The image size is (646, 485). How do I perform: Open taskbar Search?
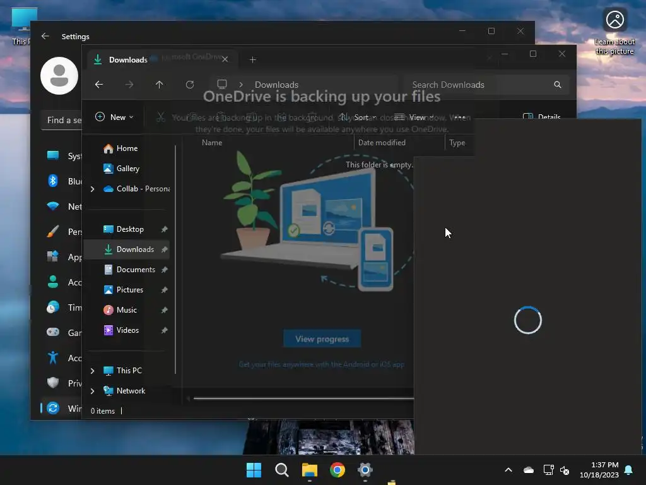coord(282,470)
